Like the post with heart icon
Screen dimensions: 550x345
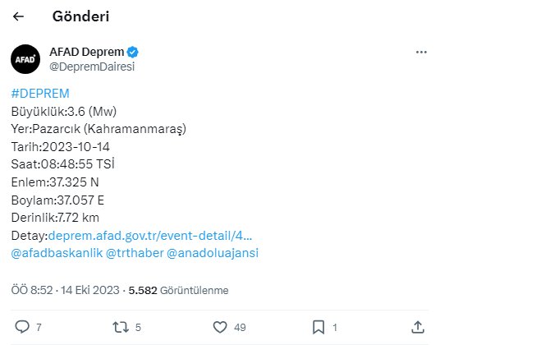(219, 327)
